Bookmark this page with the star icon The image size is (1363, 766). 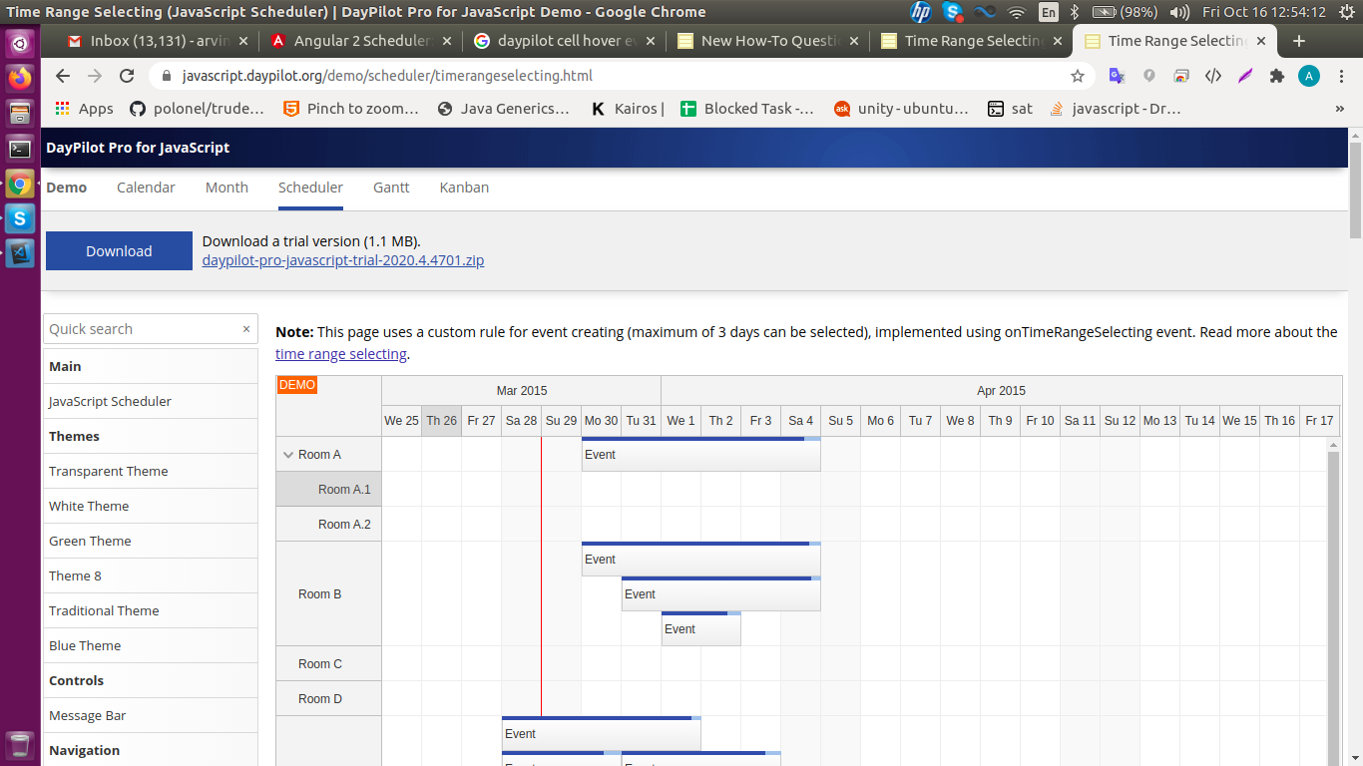pos(1078,76)
